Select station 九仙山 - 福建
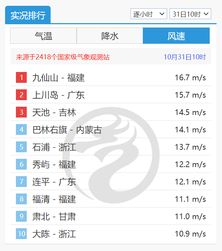 [59, 78]
